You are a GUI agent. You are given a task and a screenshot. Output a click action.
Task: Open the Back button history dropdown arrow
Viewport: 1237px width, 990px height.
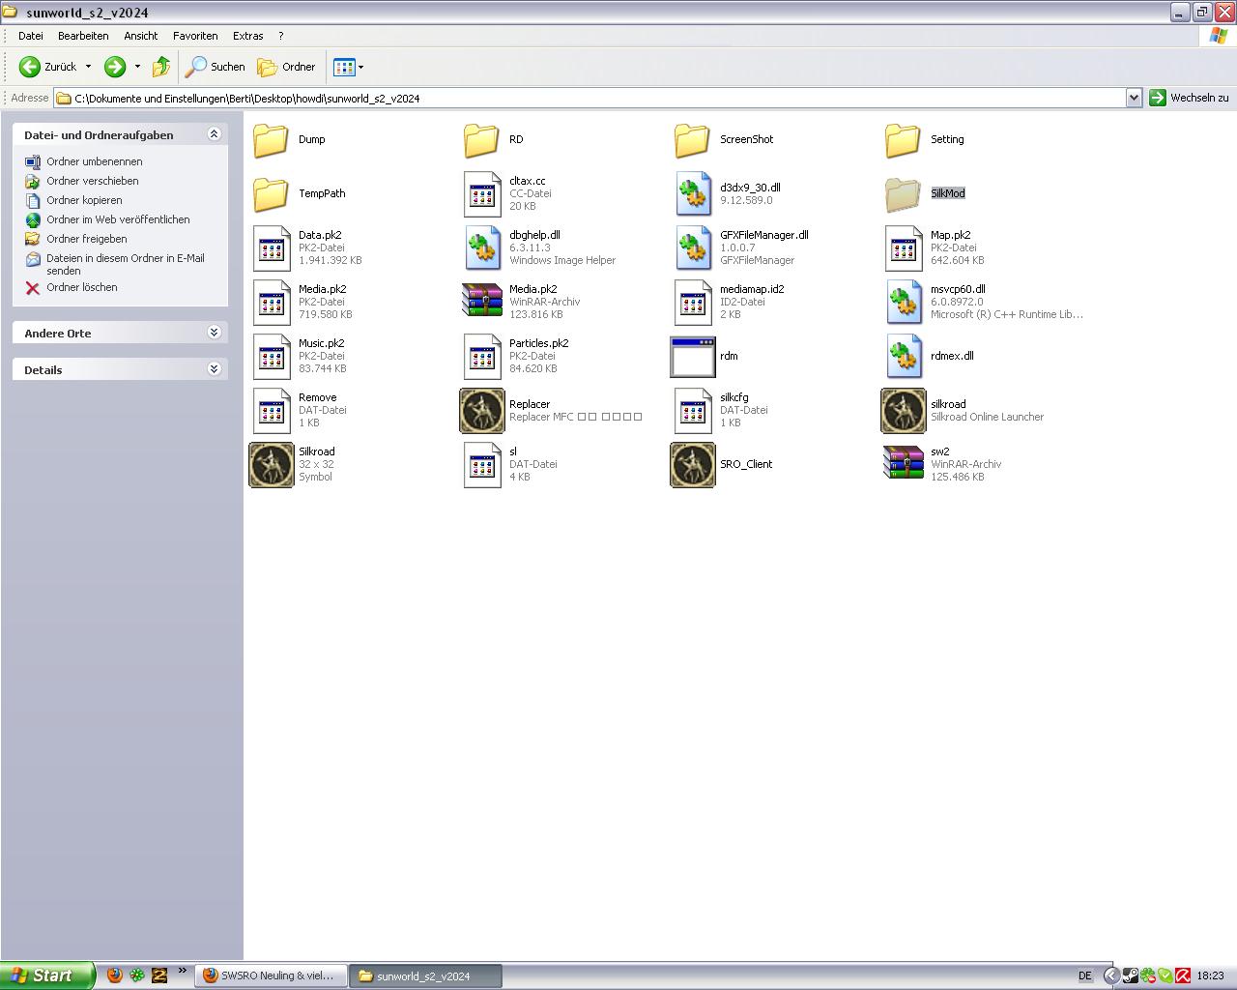88,67
